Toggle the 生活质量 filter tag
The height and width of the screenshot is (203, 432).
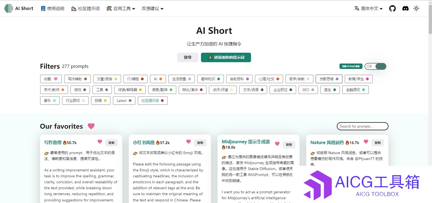[182, 79]
